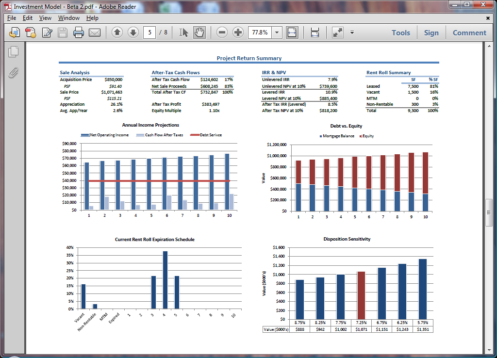Toggle Fit Width page view
The height and width of the screenshot is (358, 497).
point(292,33)
